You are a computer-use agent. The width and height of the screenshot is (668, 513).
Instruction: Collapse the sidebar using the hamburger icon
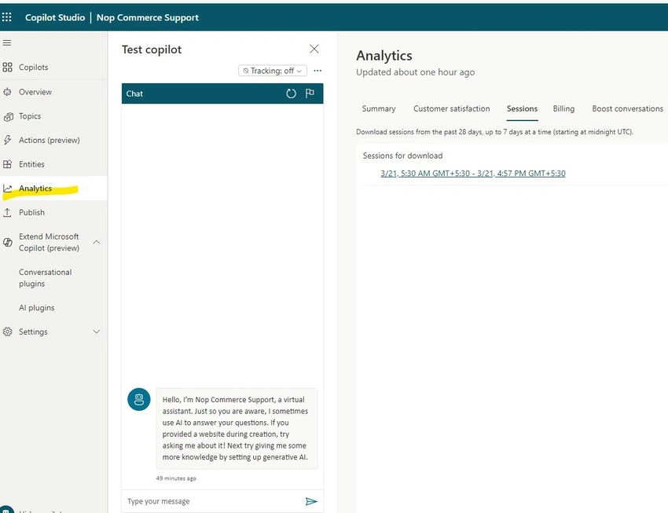[x=7, y=42]
